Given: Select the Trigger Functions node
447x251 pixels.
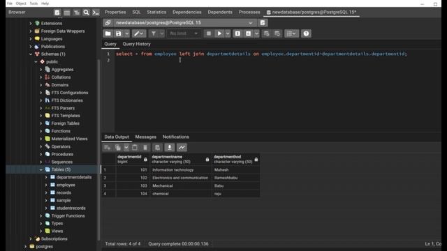Looking at the screenshot, I should [x=68, y=215].
